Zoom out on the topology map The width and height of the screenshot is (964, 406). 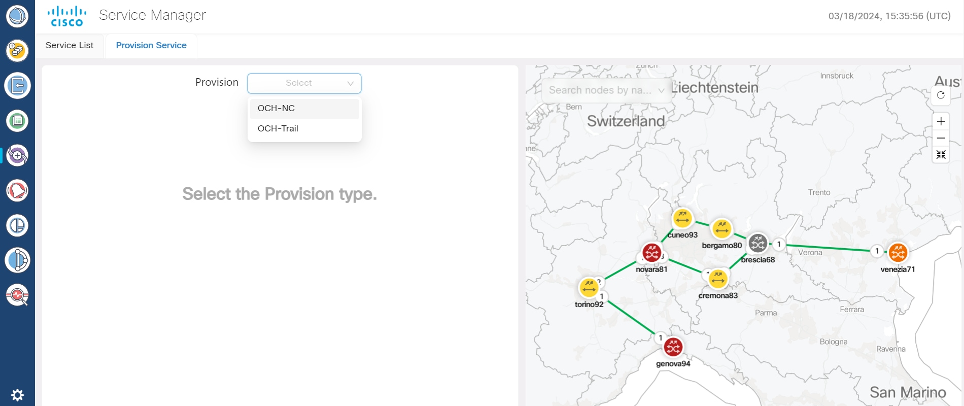pos(941,138)
